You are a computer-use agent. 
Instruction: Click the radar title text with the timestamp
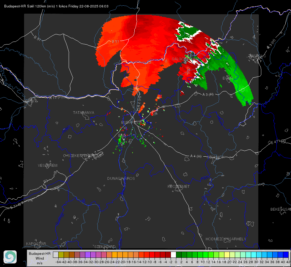56,6
